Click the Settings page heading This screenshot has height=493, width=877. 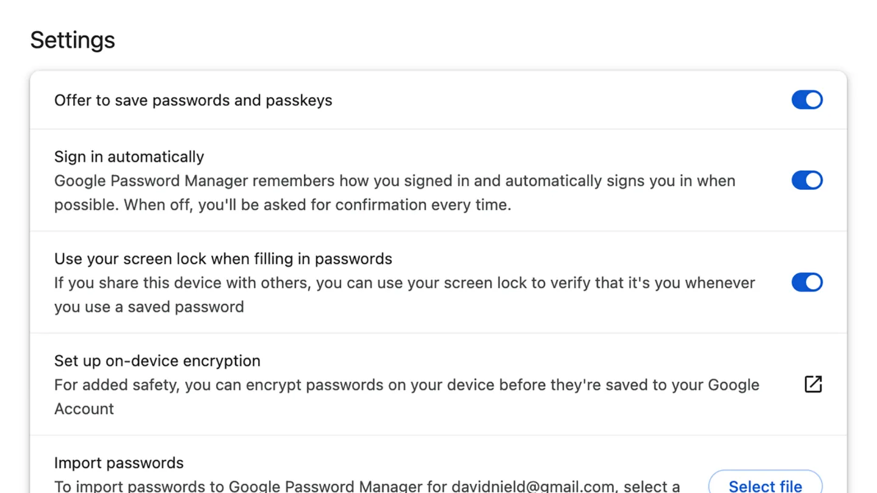(72, 40)
